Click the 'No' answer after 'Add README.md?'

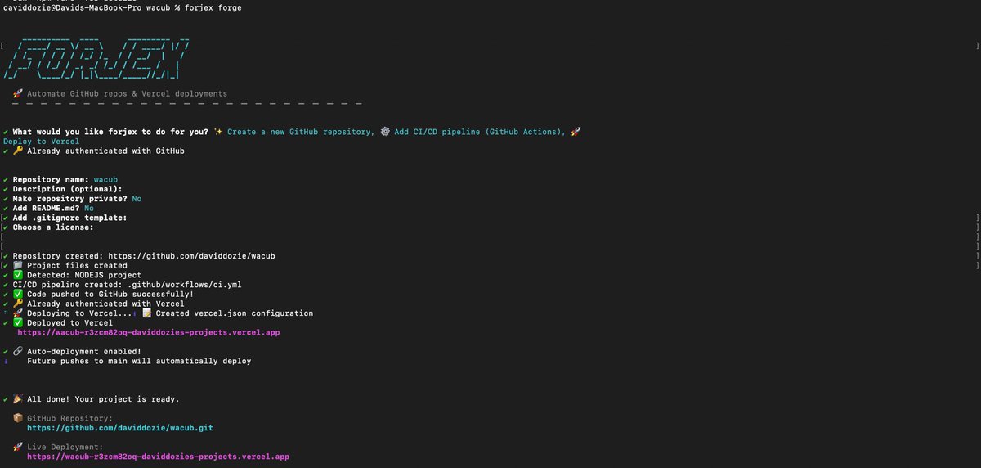pyautogui.click(x=89, y=209)
